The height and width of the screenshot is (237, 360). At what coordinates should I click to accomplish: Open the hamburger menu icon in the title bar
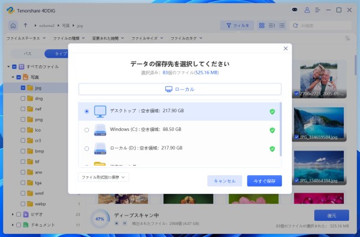[x=317, y=10]
